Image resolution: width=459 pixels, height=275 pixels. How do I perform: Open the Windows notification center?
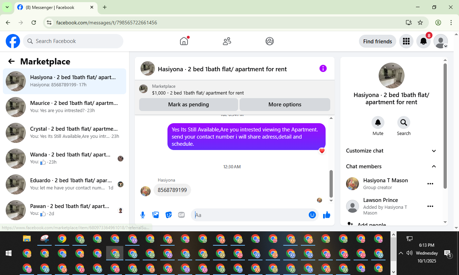tap(448, 254)
